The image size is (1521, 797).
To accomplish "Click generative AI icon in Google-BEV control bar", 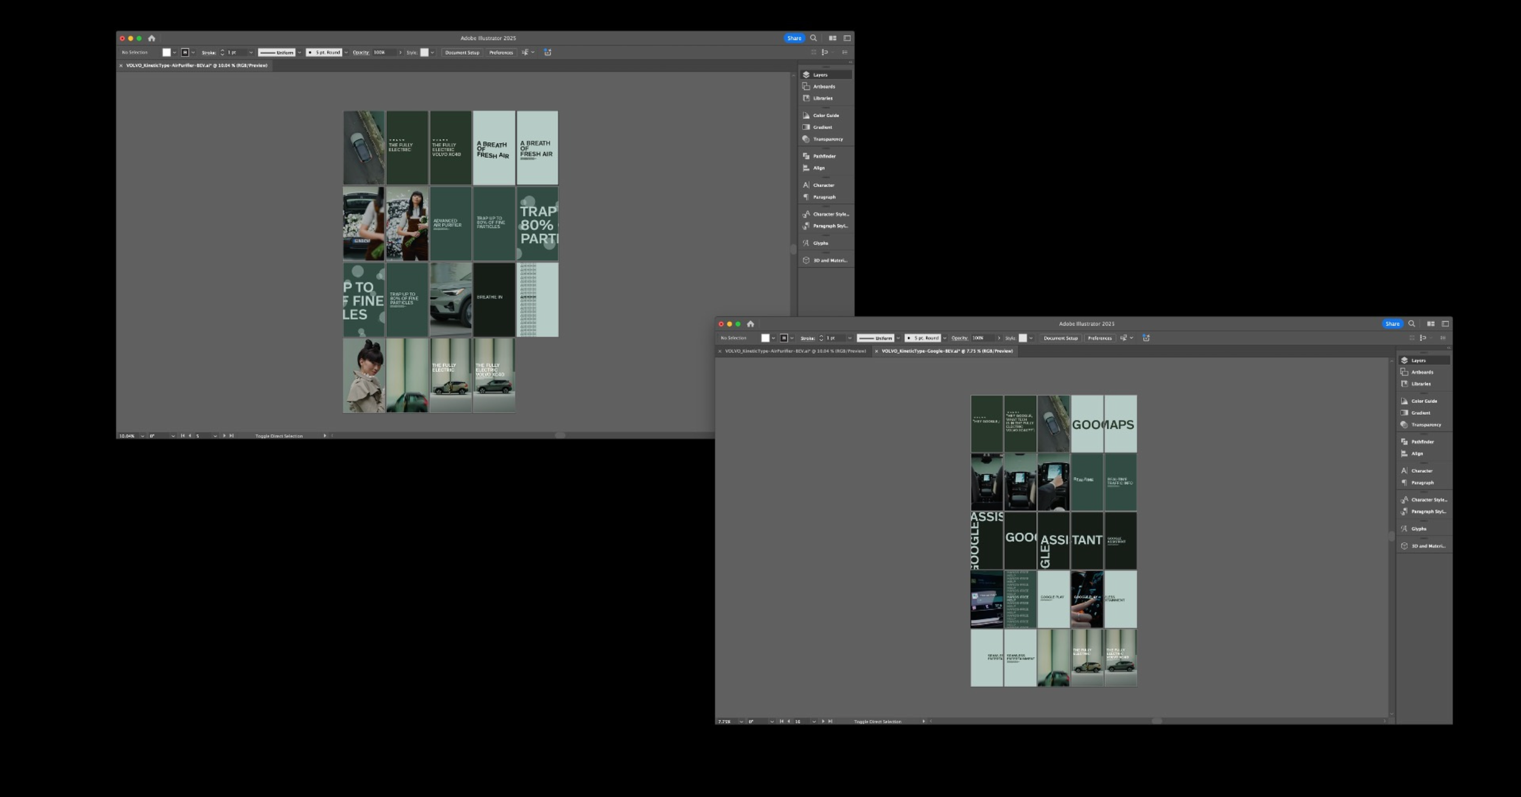I will click(x=1146, y=338).
